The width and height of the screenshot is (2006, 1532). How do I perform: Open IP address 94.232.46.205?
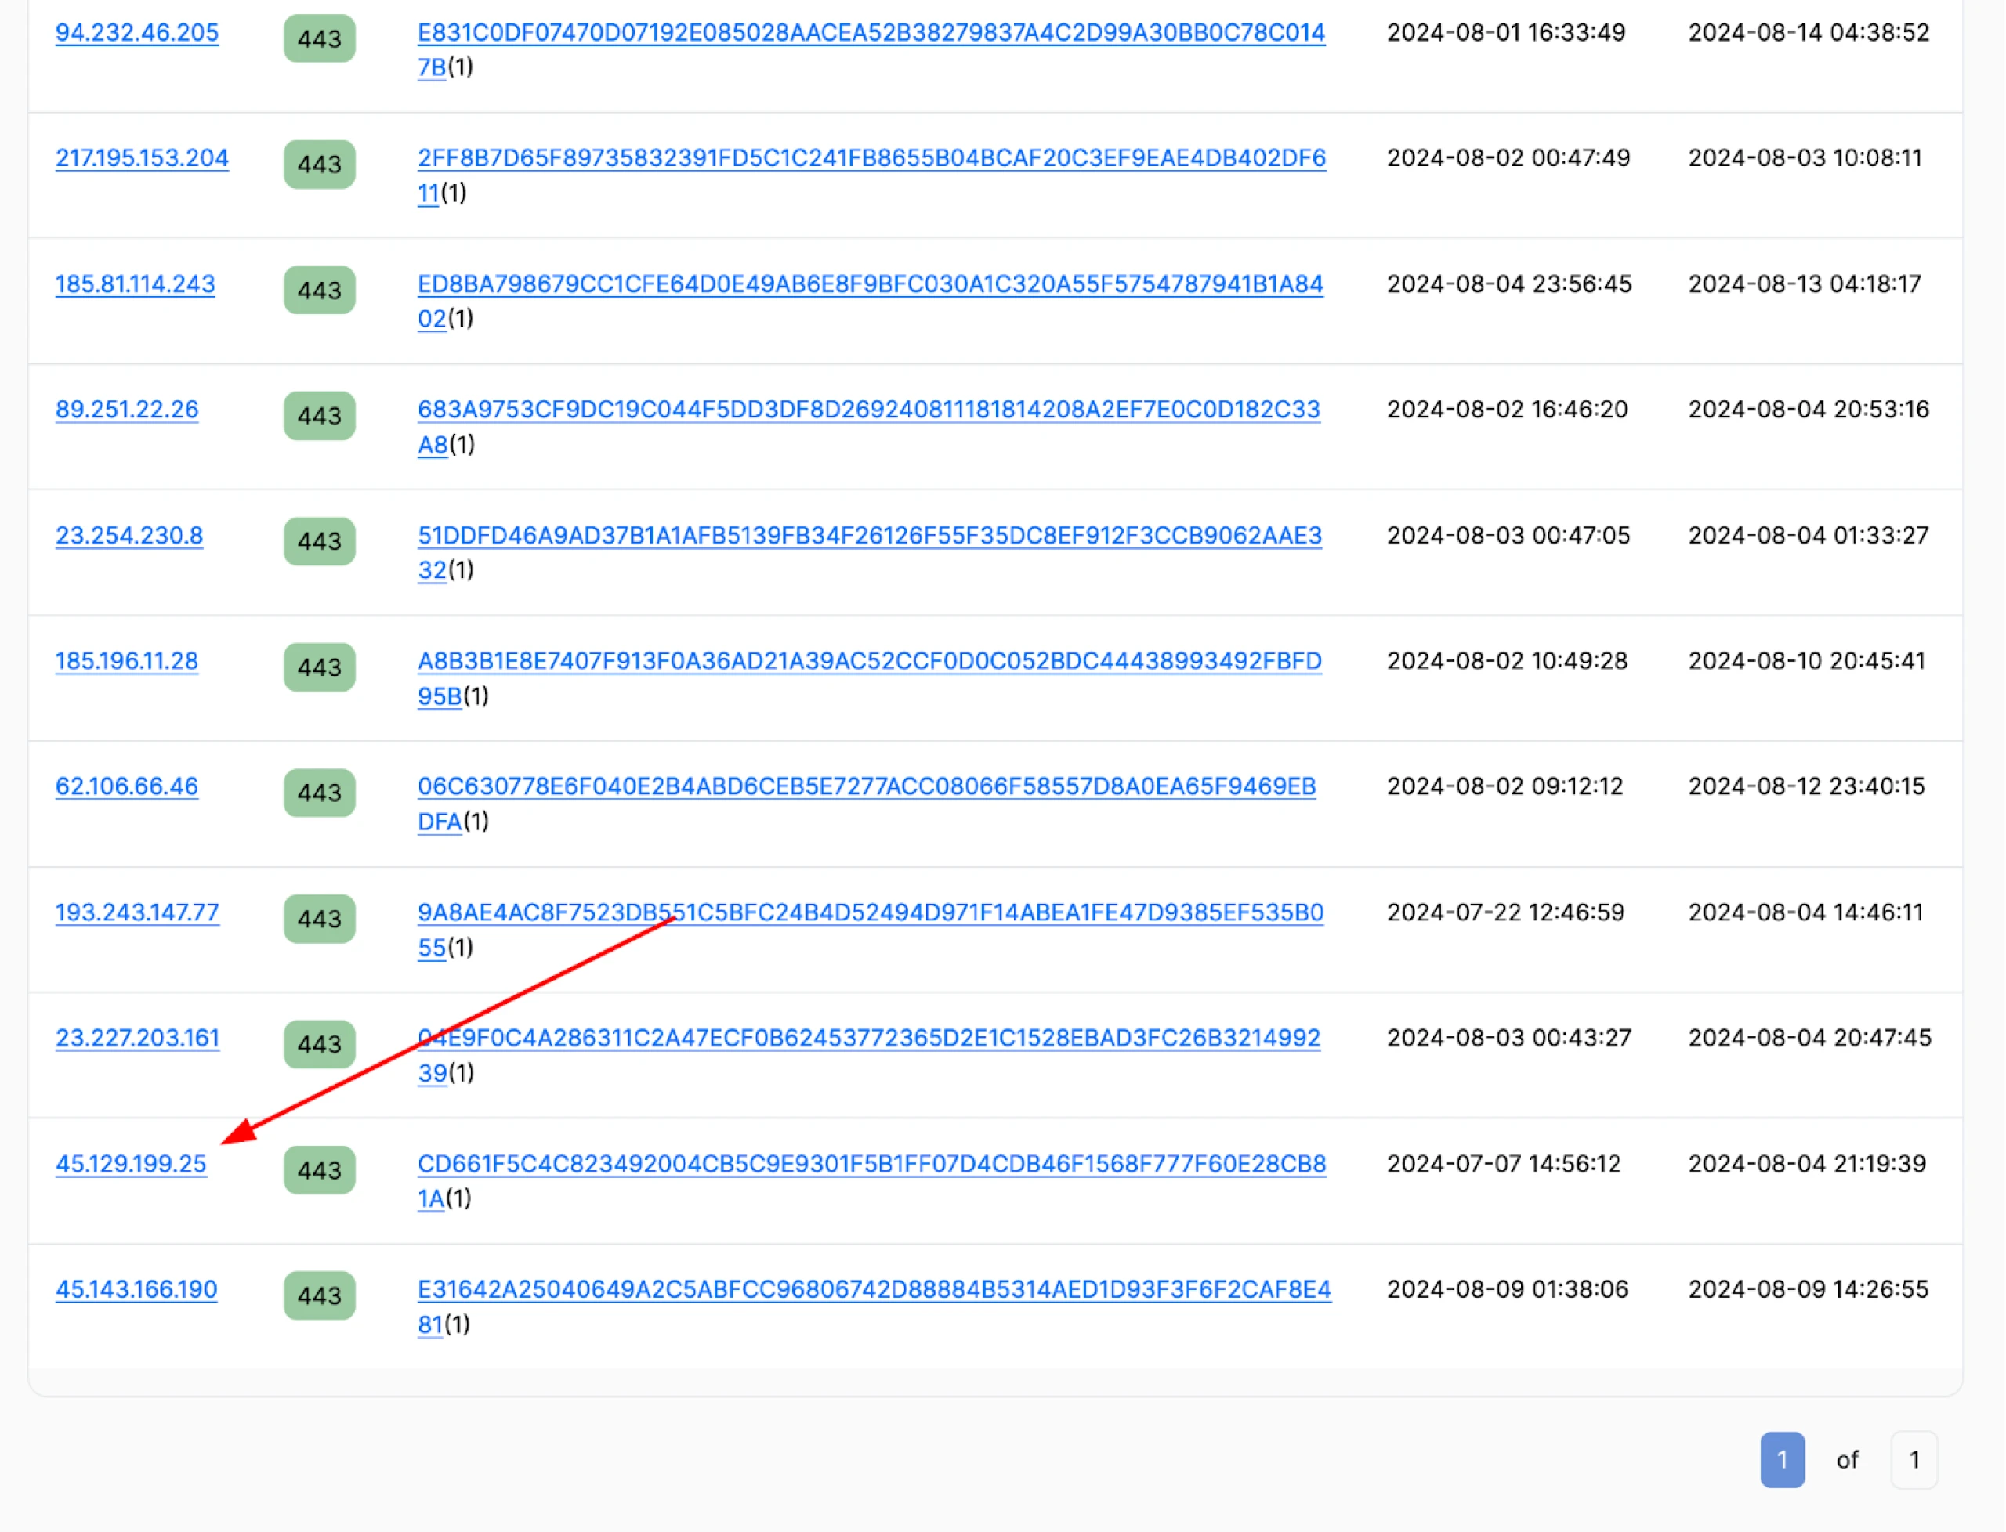tap(137, 33)
